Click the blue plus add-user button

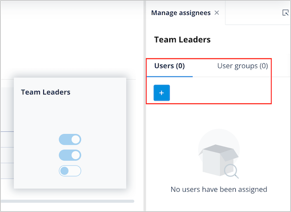[x=162, y=93]
